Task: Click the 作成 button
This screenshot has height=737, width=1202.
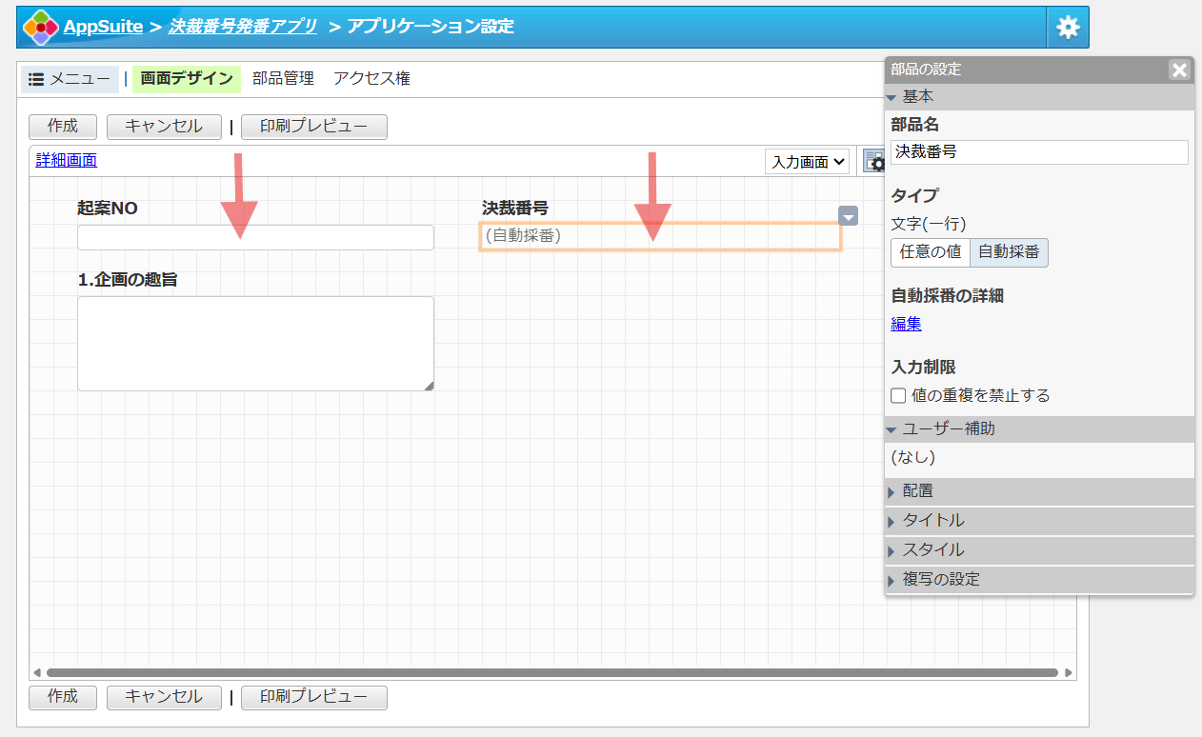Action: [x=62, y=127]
